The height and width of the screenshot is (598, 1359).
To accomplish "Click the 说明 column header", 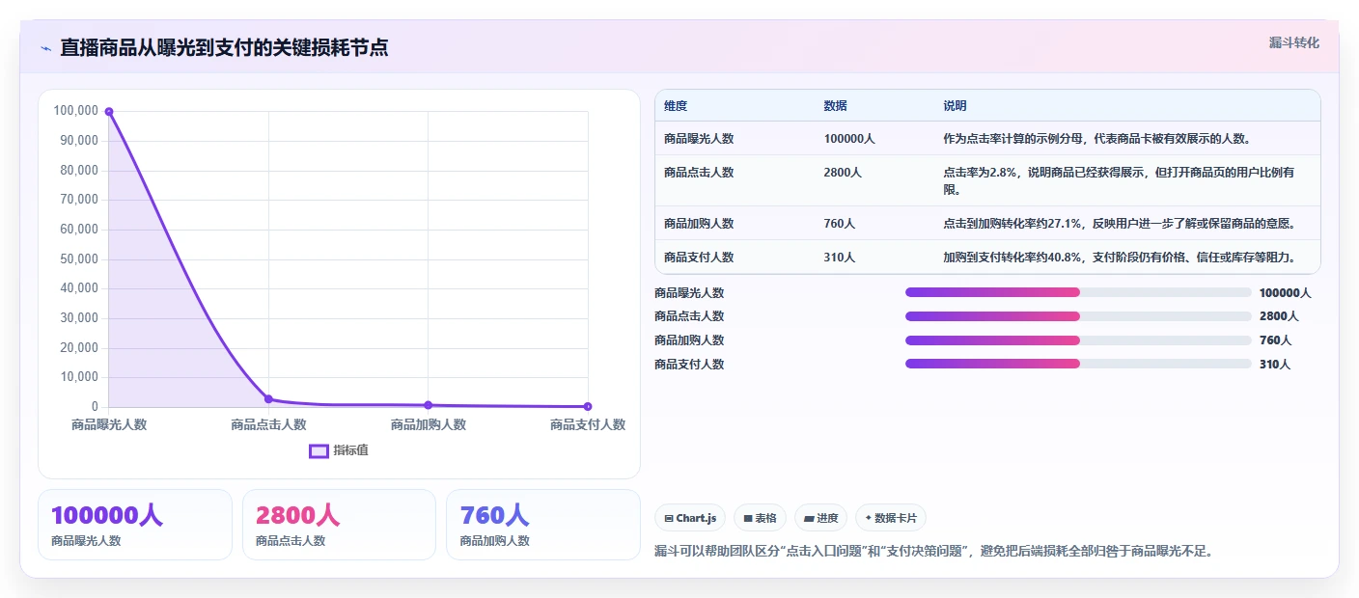I will point(955,106).
